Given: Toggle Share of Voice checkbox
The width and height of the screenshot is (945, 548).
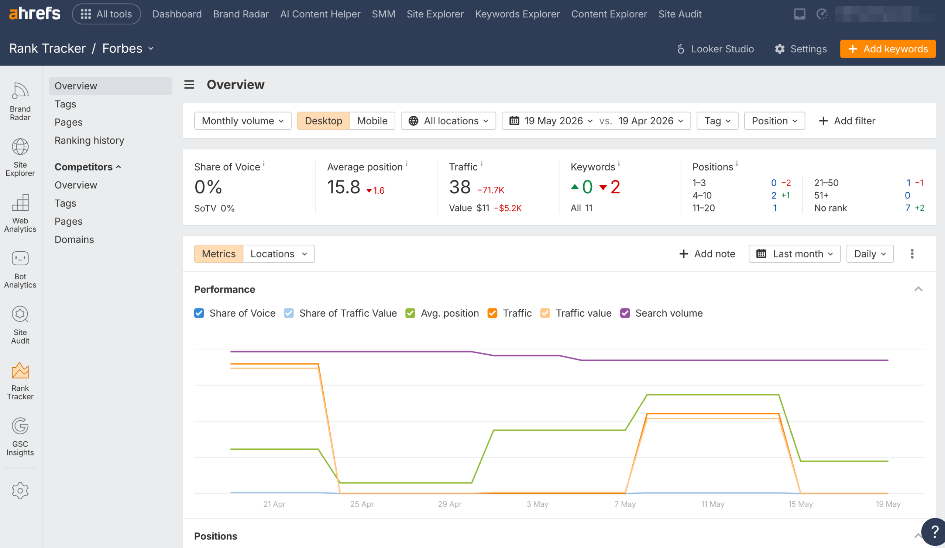Looking at the screenshot, I should [x=199, y=313].
